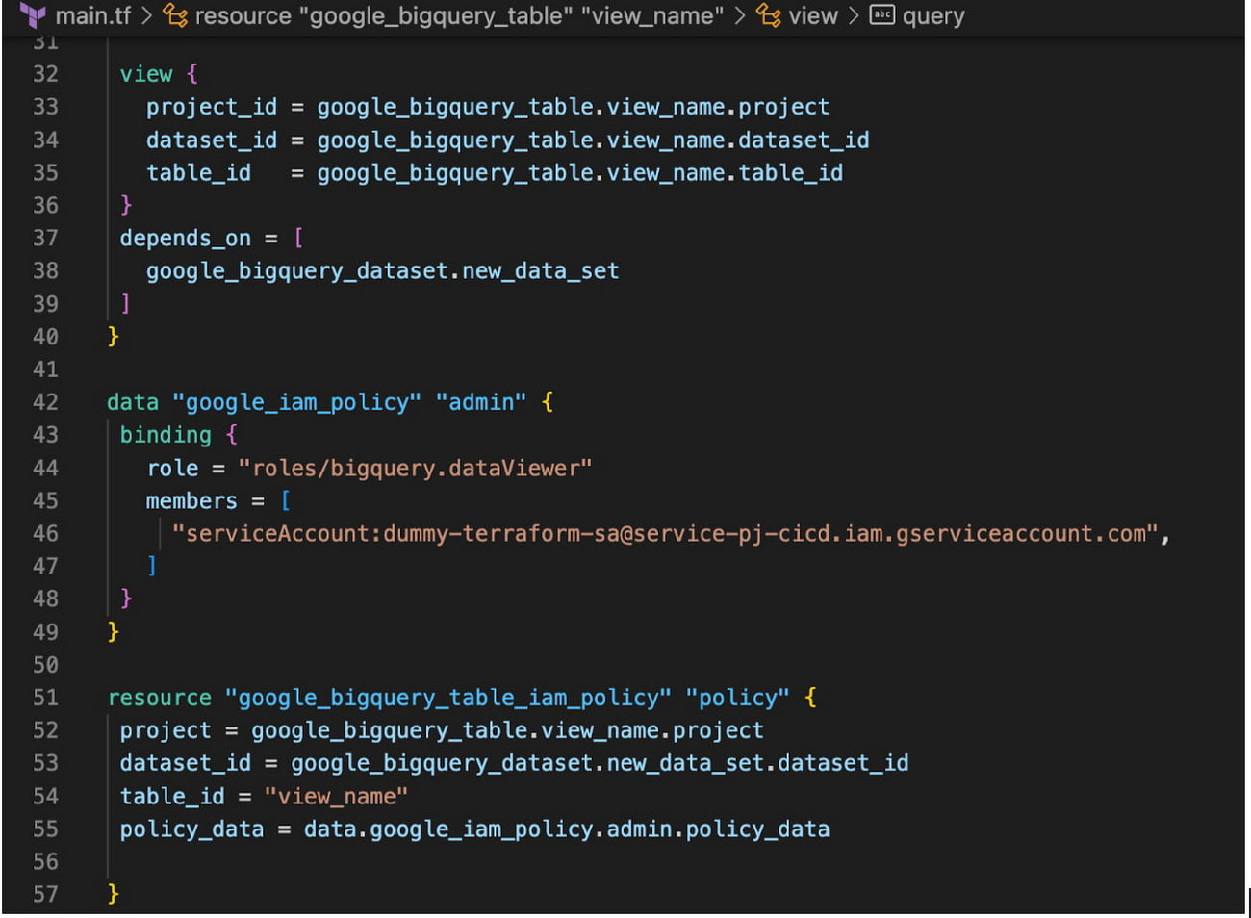The height and width of the screenshot is (918, 1251).
Task: Click google_bigquery_table.view_name.dataset_id value on line 34
Action: 593,140
